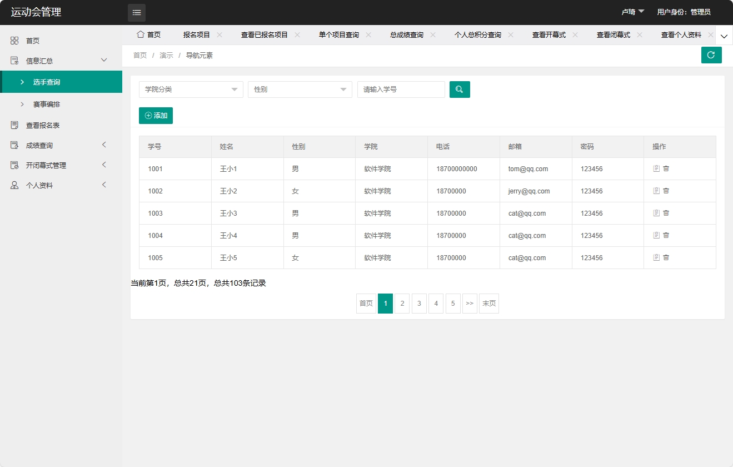
Task: Click the refresh icon on the top right
Action: point(711,55)
